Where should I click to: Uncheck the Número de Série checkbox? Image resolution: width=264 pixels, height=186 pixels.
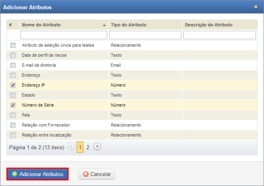coord(13,105)
